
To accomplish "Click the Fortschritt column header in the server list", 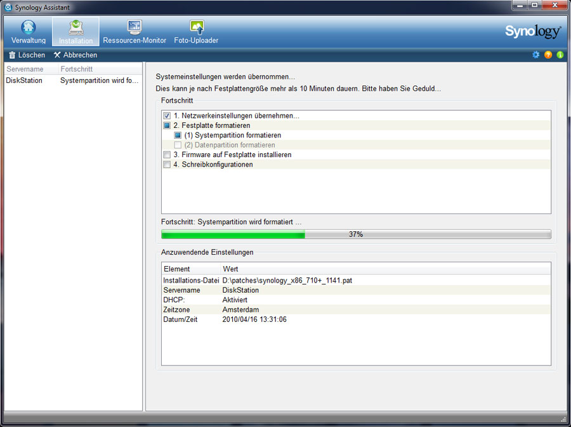I will [x=100, y=69].
